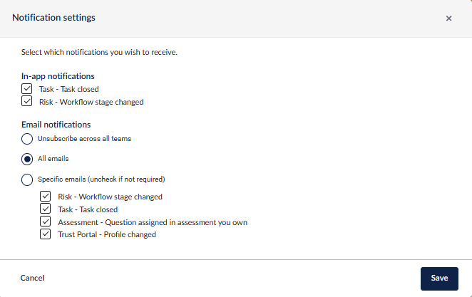Click in-app "Risk - Workflow stage changed" label text
Viewport: 472px width, 297px height.
coord(91,102)
